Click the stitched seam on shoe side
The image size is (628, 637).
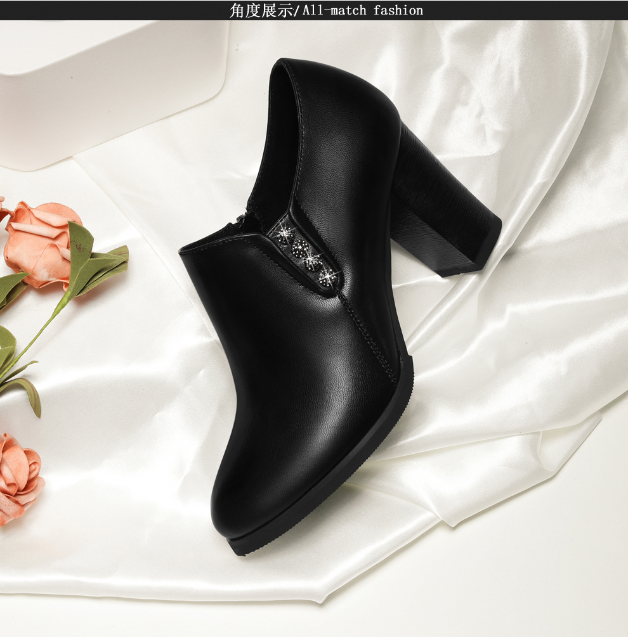[374, 342]
